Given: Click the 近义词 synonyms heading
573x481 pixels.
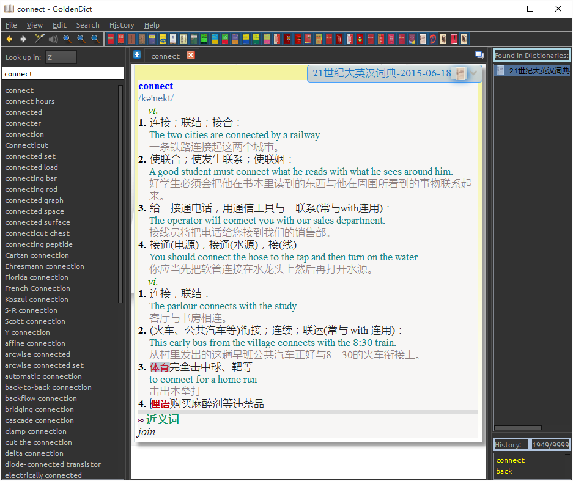Looking at the screenshot, I should click(163, 419).
